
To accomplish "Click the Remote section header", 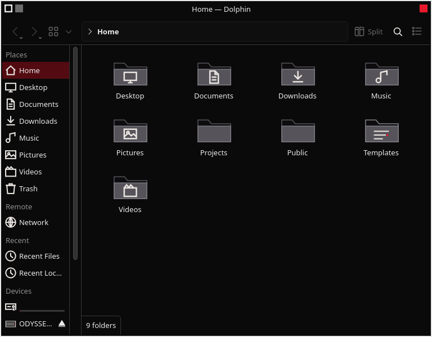I will tap(19, 206).
